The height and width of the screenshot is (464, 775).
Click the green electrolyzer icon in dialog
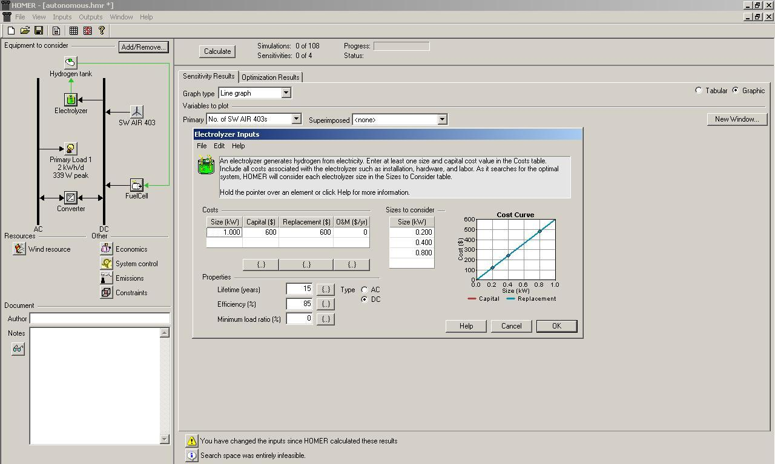206,165
